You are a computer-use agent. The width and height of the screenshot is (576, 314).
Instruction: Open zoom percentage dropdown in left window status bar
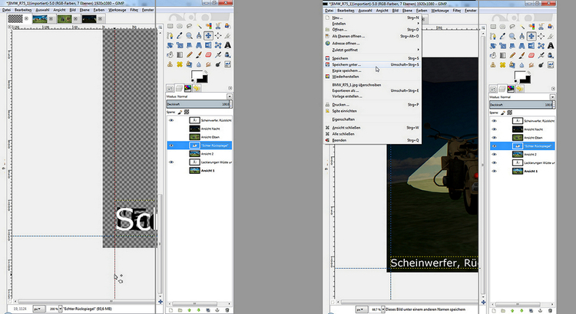click(x=60, y=309)
